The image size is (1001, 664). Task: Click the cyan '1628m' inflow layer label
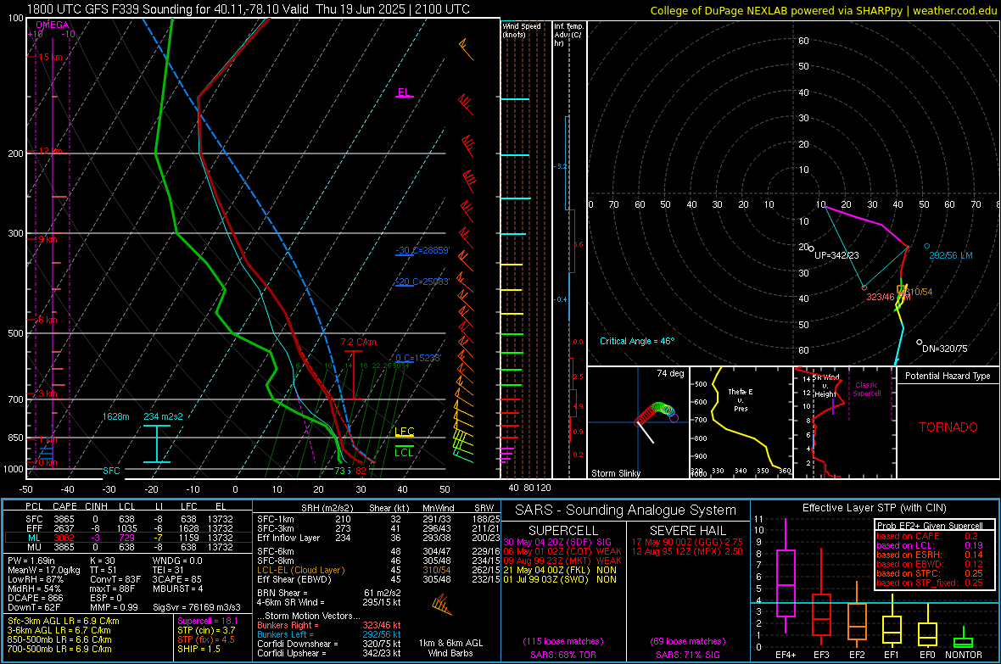click(x=115, y=416)
